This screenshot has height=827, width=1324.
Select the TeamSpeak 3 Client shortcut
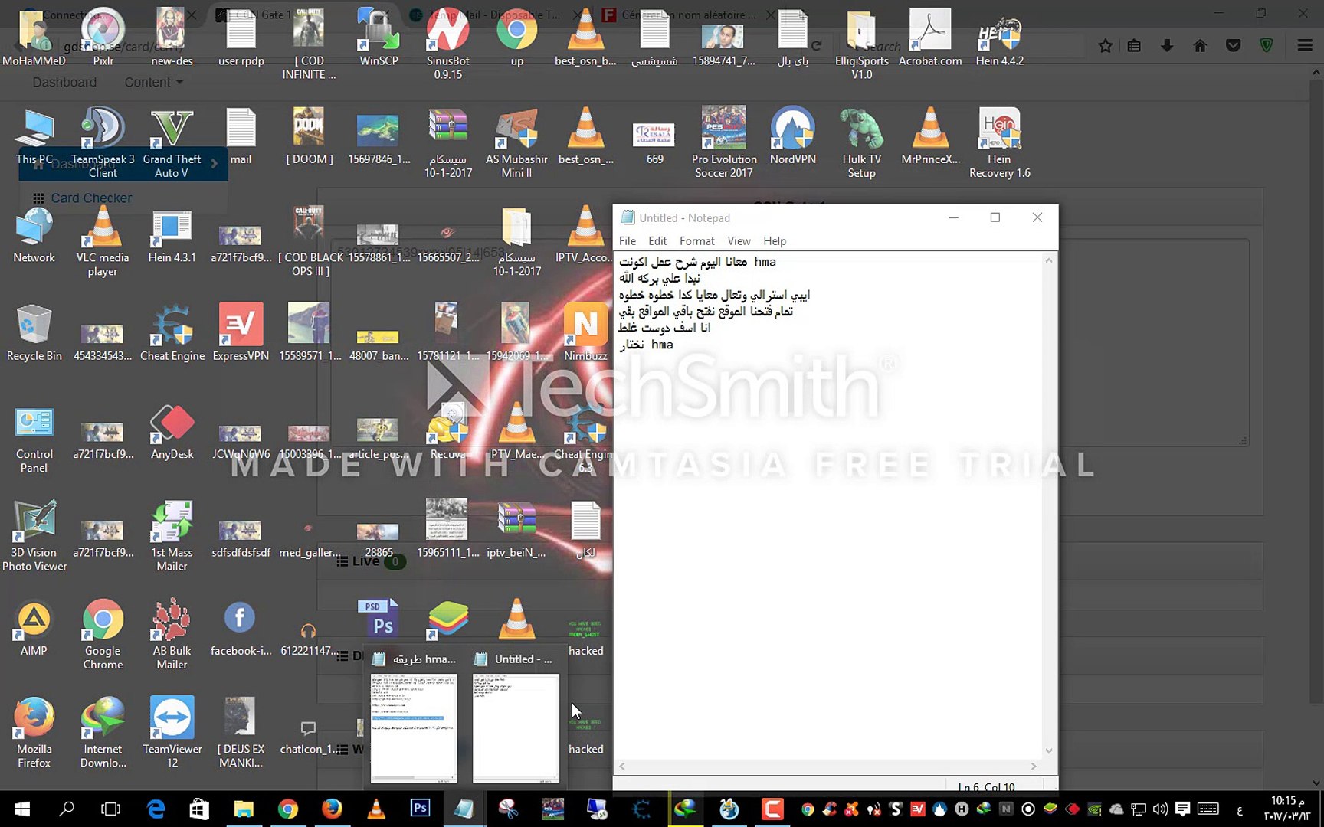103,142
